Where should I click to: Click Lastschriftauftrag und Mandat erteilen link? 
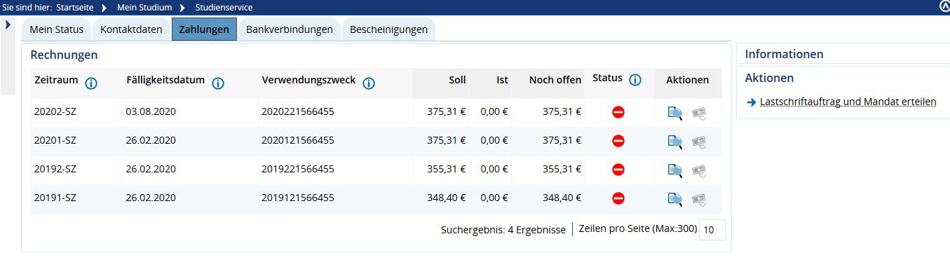(x=848, y=102)
